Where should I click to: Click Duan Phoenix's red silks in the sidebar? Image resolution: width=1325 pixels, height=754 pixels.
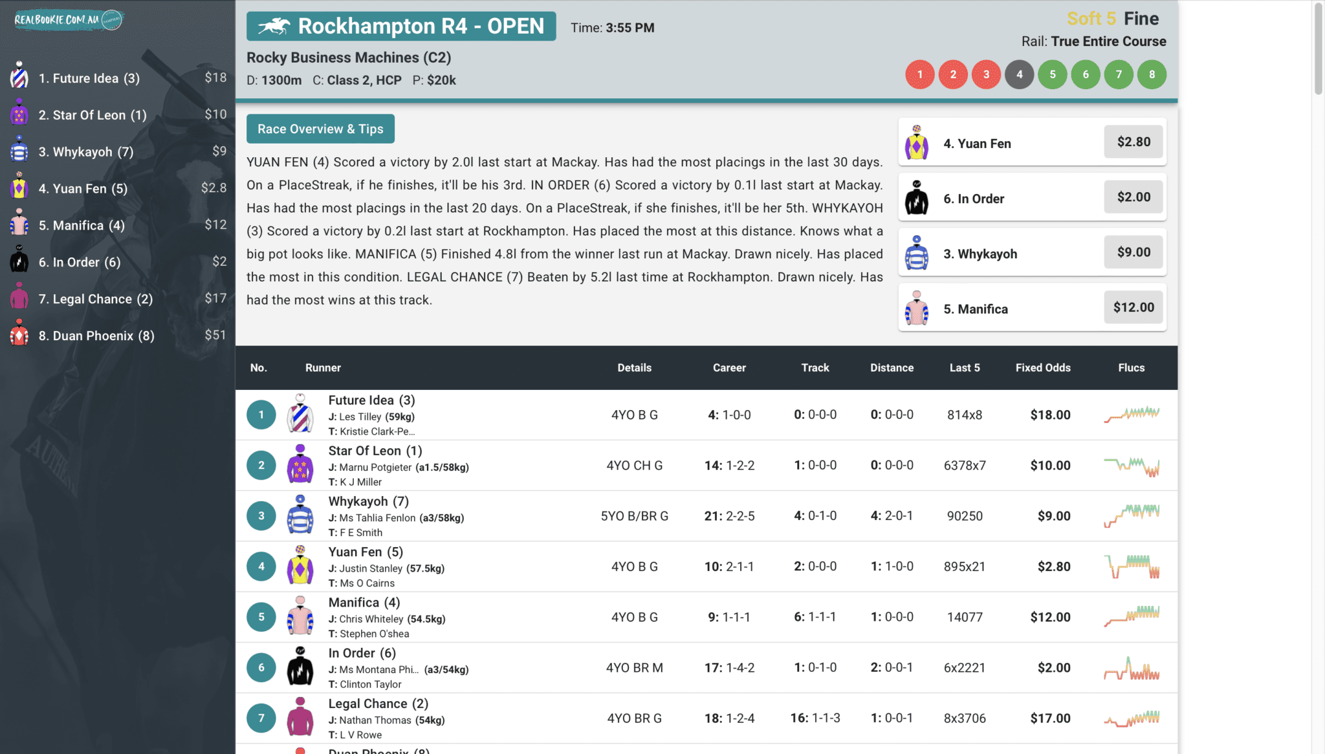coord(19,334)
